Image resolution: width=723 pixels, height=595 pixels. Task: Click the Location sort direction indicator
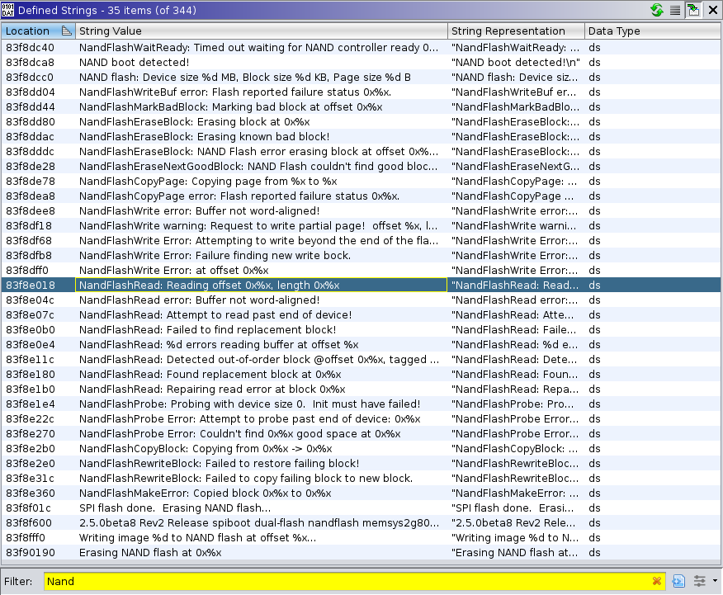tap(66, 31)
